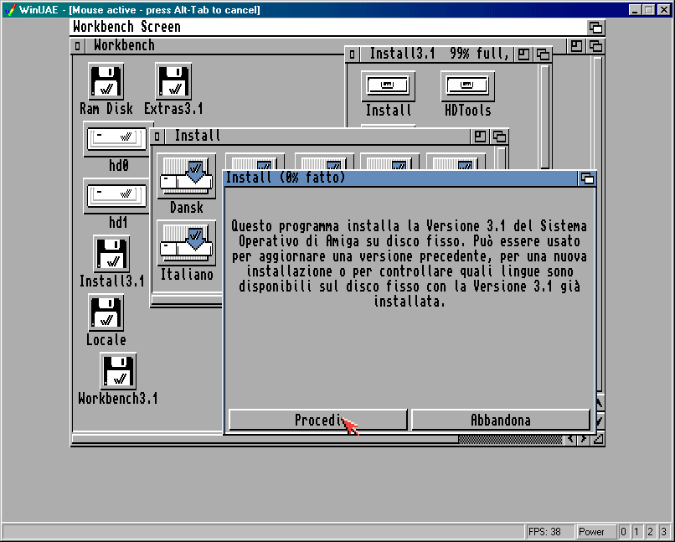Click the Install drawer window depth gadget

499,137
